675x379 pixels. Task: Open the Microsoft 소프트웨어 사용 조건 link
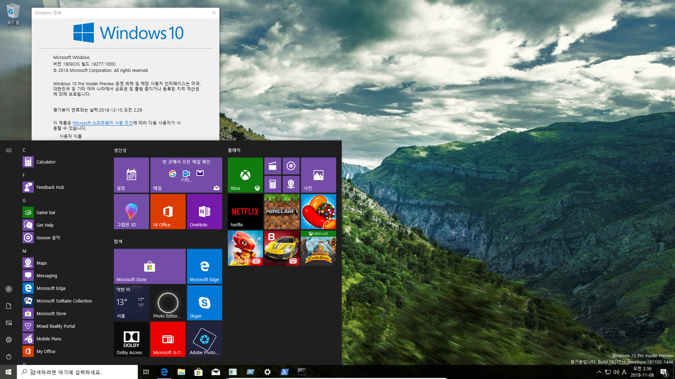pos(103,123)
